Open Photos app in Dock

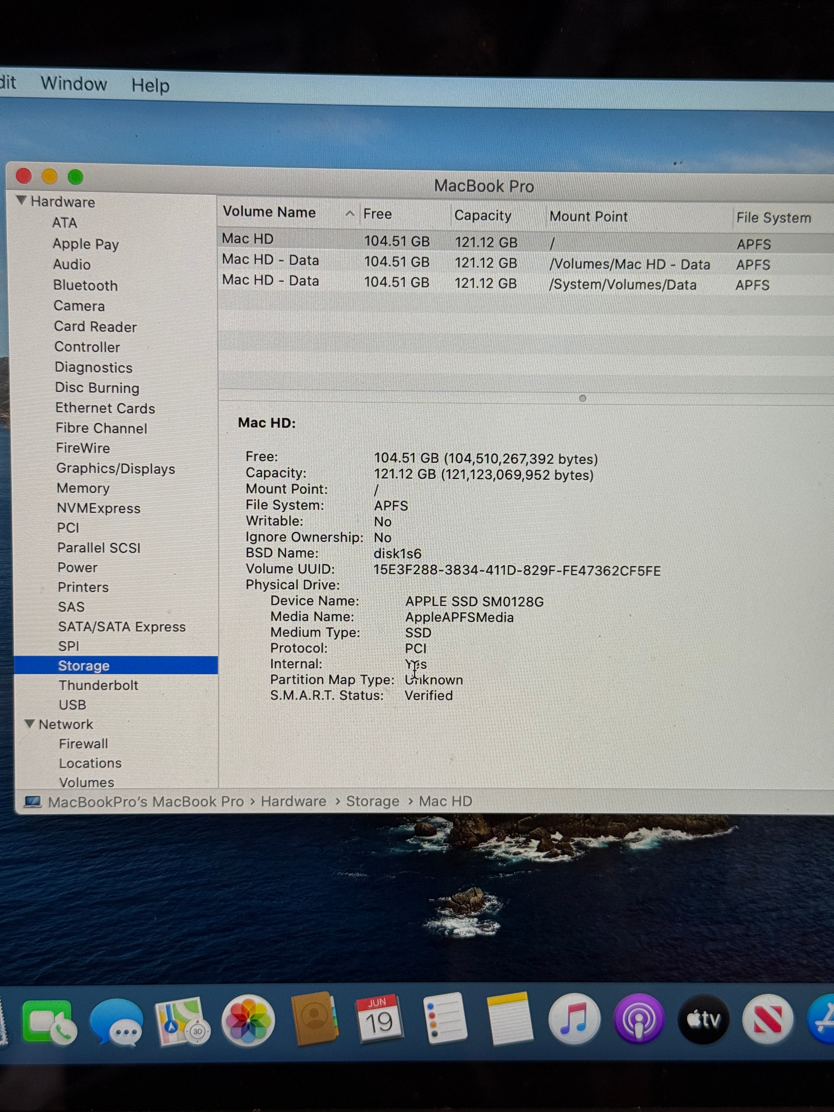(x=248, y=1020)
